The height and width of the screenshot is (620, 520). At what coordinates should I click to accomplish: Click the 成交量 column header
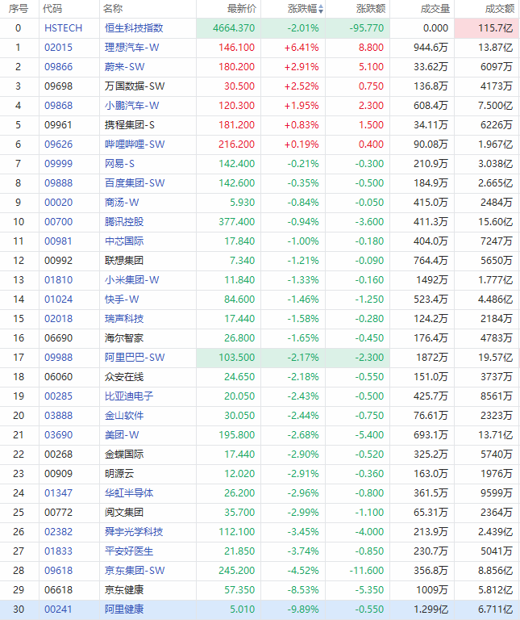tap(435, 9)
